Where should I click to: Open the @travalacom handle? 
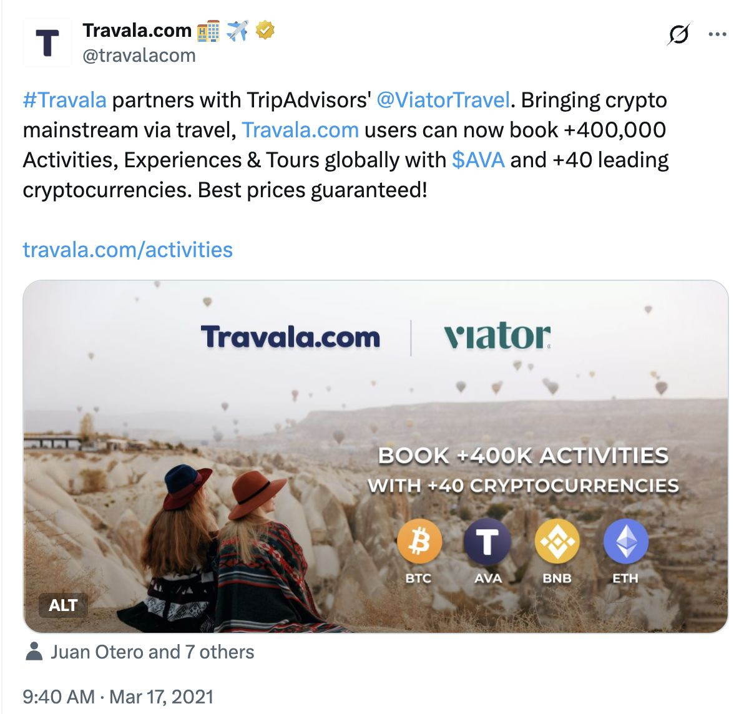[x=139, y=56]
